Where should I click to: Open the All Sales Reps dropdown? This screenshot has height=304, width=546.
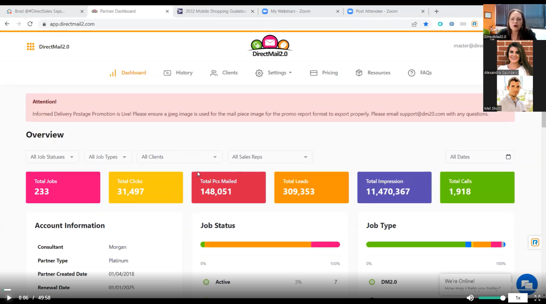270,157
